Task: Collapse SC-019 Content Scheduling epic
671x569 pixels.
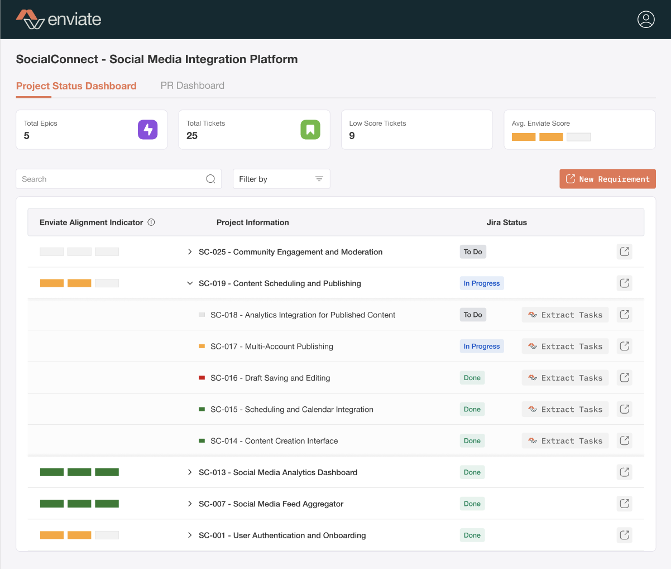Action: (x=190, y=283)
